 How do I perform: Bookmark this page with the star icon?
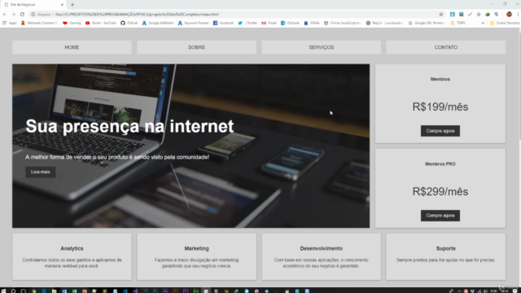[441, 15]
